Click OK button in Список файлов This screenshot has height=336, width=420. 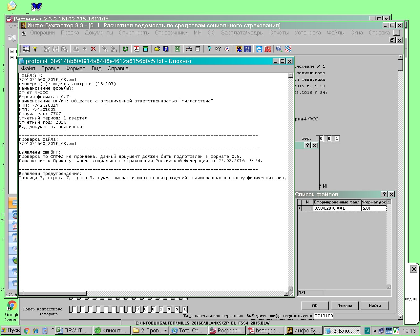point(315,305)
